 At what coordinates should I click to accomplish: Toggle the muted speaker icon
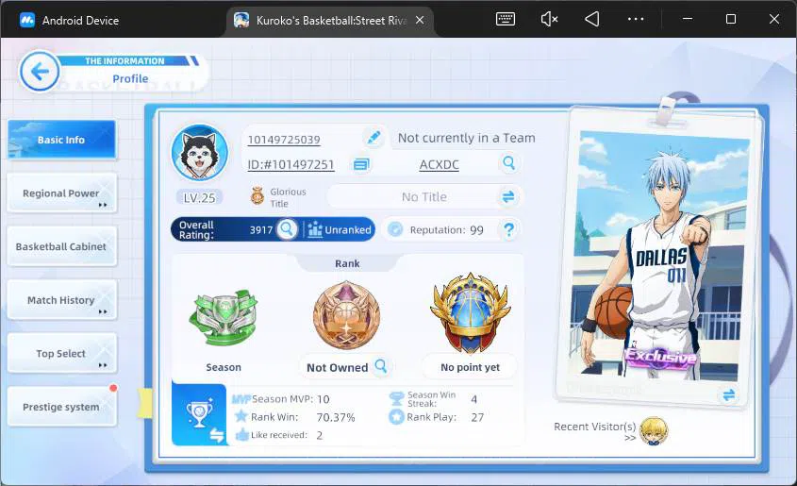[549, 19]
